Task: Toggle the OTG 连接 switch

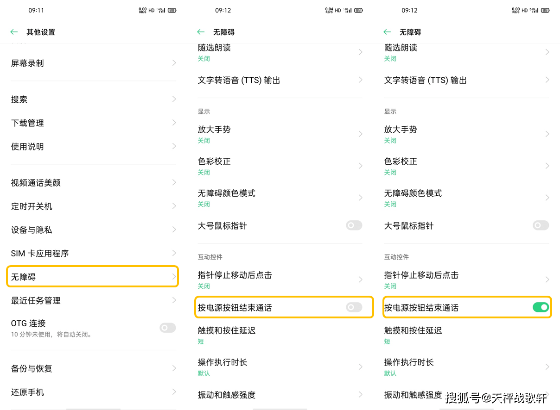Action: coord(167,328)
